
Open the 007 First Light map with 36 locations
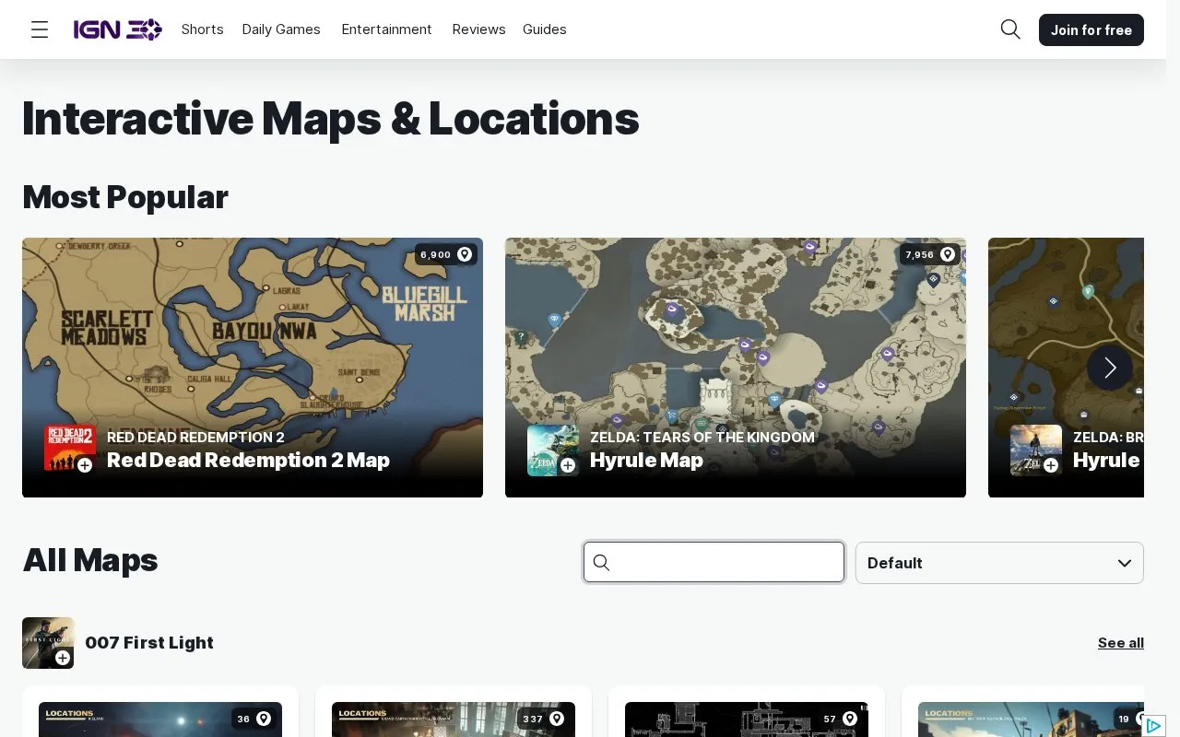[x=160, y=719]
